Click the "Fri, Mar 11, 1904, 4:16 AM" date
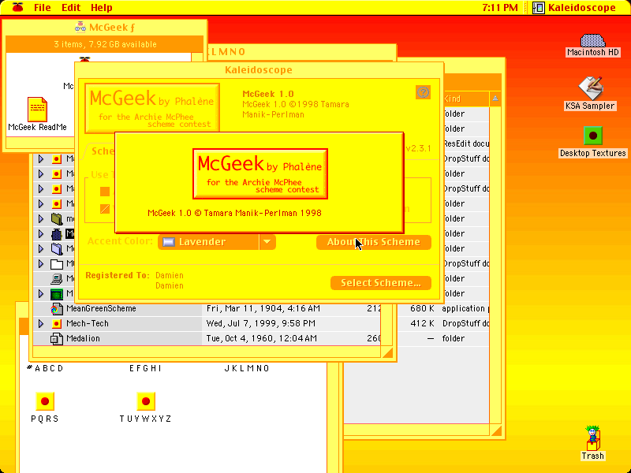This screenshot has width=631, height=473. [263, 309]
